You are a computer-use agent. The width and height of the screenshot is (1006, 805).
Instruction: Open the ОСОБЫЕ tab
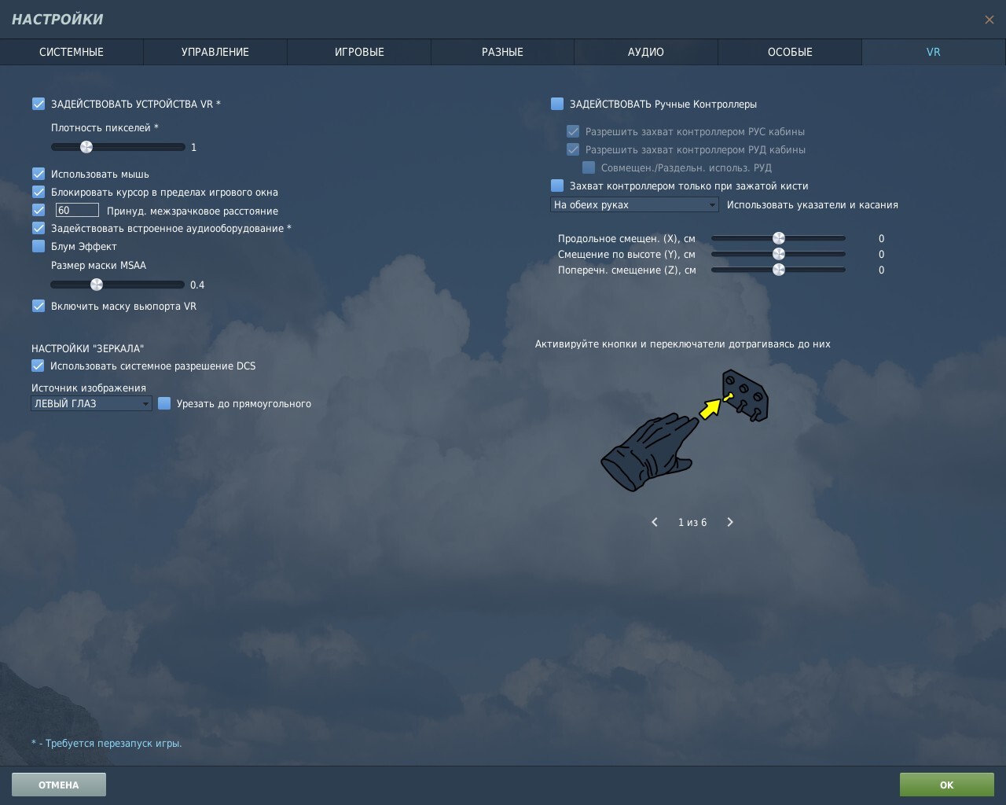790,52
